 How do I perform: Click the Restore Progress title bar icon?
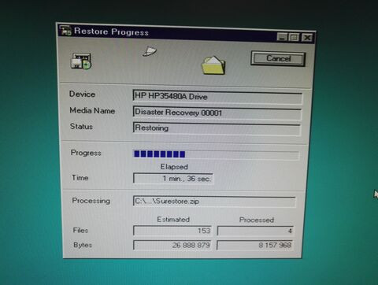pyautogui.click(x=65, y=31)
